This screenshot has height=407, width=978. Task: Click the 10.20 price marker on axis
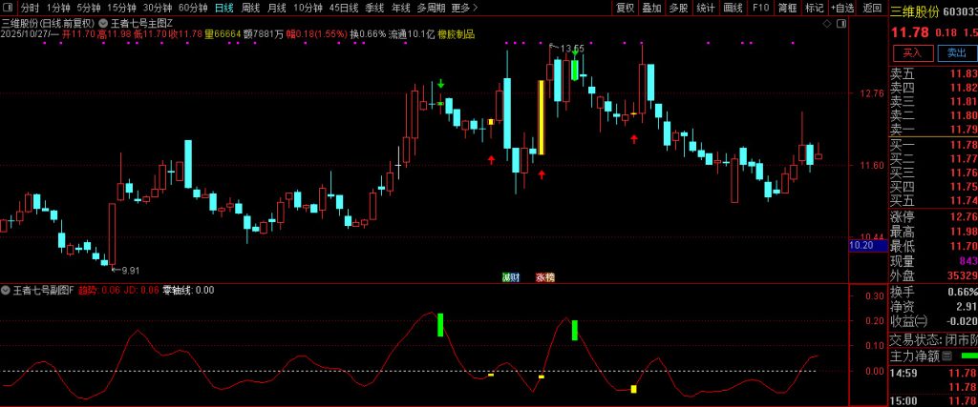coord(861,245)
